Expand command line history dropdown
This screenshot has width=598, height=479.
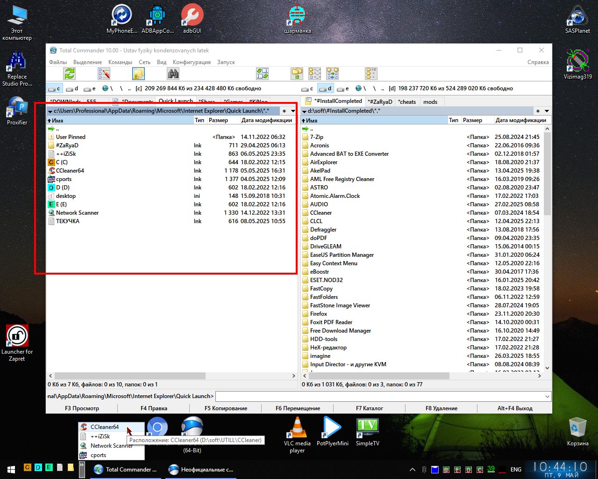(x=548, y=396)
